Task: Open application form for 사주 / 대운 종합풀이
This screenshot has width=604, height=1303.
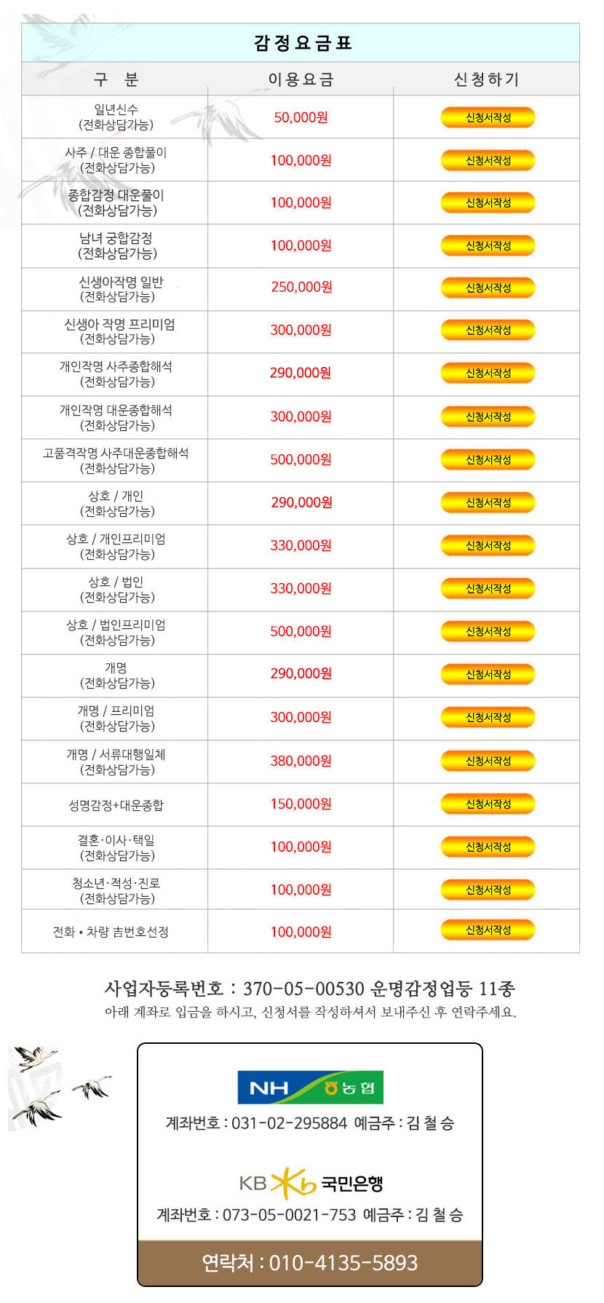Action: (x=488, y=160)
